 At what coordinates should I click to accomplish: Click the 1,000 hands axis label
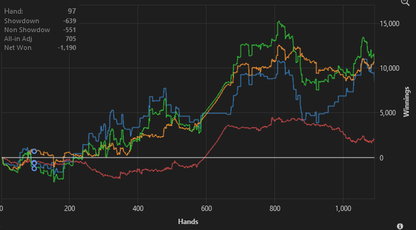[343, 208]
